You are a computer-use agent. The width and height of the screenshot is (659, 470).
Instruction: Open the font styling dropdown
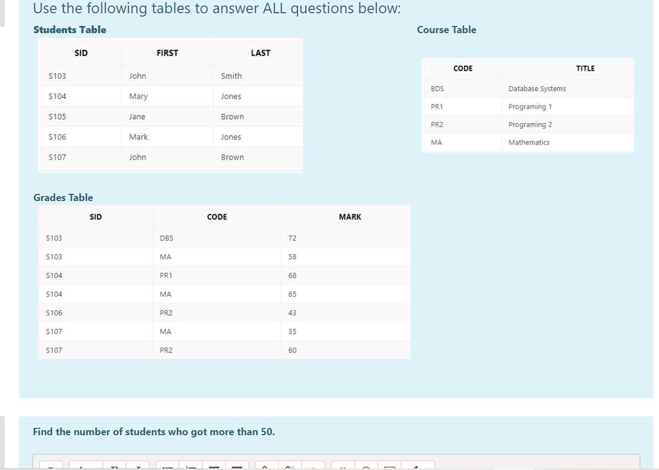81,467
